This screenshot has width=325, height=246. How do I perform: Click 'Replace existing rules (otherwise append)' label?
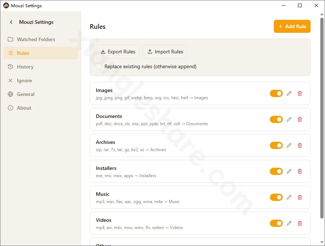click(150, 66)
